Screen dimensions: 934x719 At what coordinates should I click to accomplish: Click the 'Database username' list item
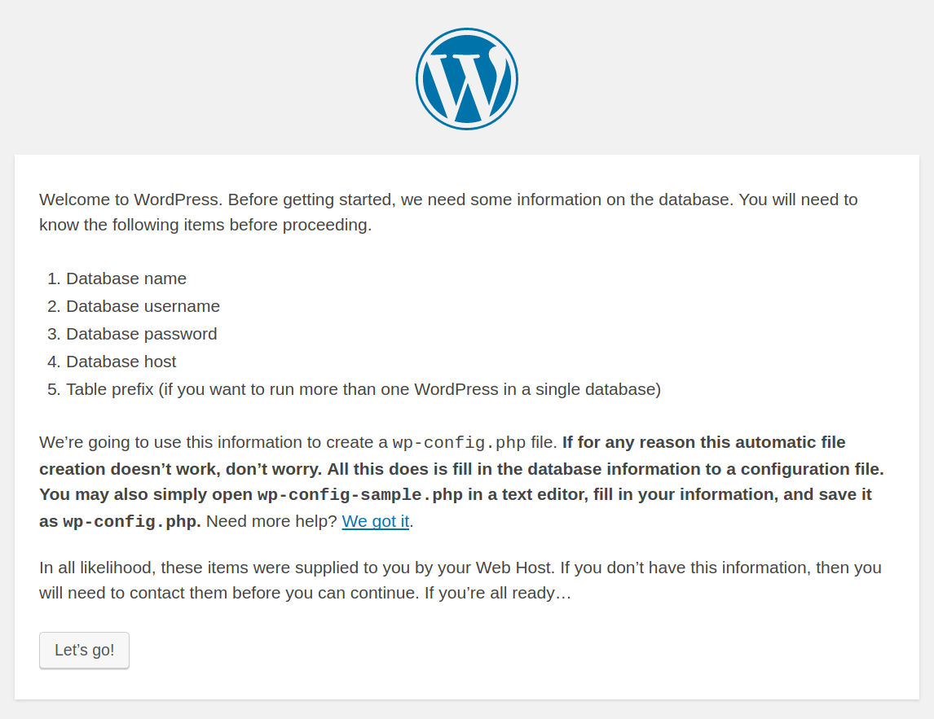click(143, 306)
